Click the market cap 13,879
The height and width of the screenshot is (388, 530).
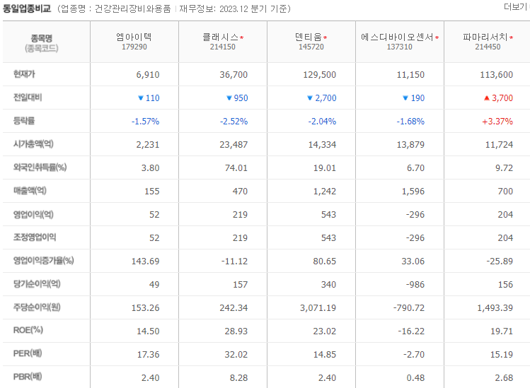(410, 145)
